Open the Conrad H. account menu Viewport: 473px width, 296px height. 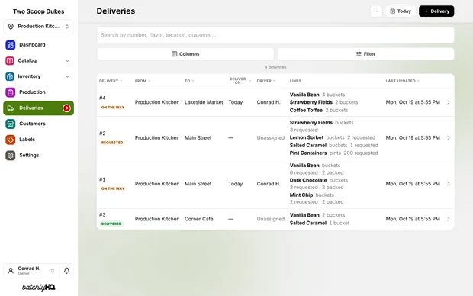pos(31,271)
